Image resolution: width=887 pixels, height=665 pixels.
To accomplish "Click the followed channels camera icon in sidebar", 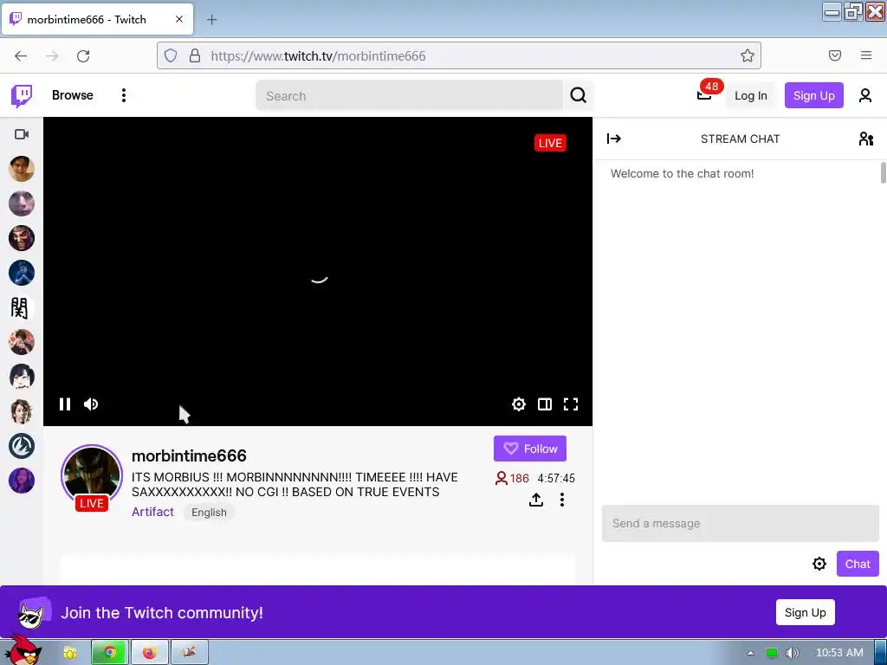I will point(22,134).
